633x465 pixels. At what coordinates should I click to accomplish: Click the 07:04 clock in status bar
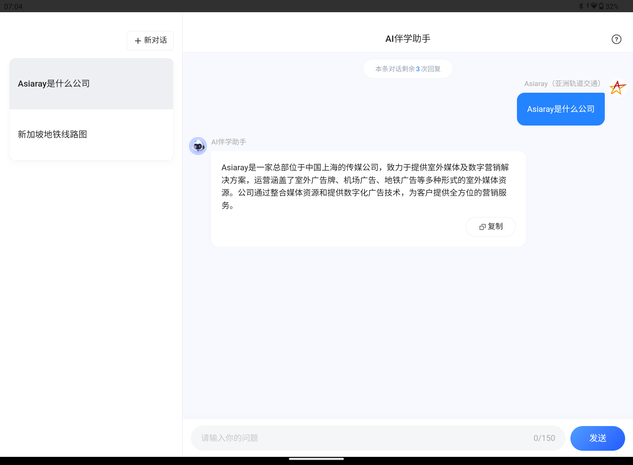click(x=13, y=6)
